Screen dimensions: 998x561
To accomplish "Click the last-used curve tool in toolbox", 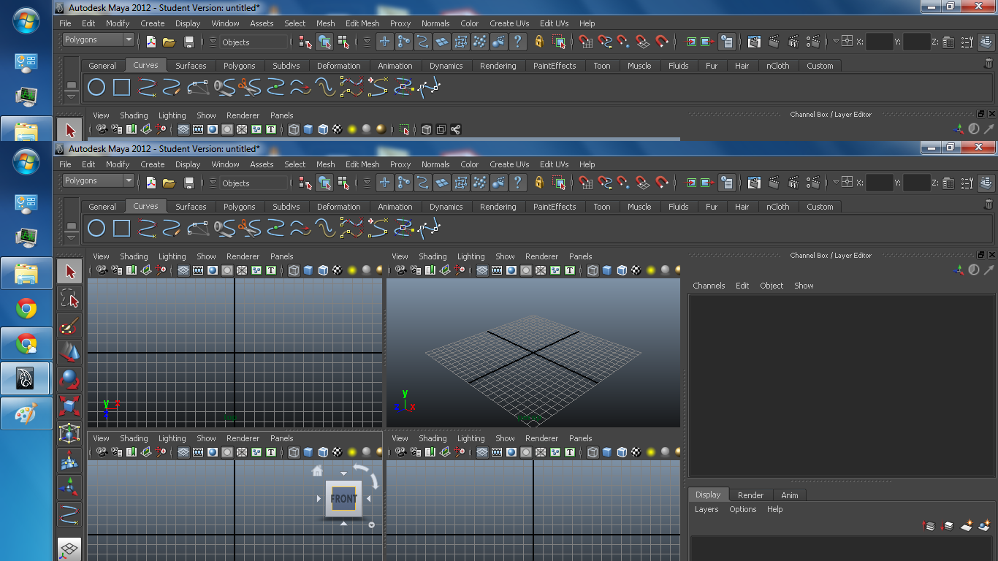I will click(69, 514).
